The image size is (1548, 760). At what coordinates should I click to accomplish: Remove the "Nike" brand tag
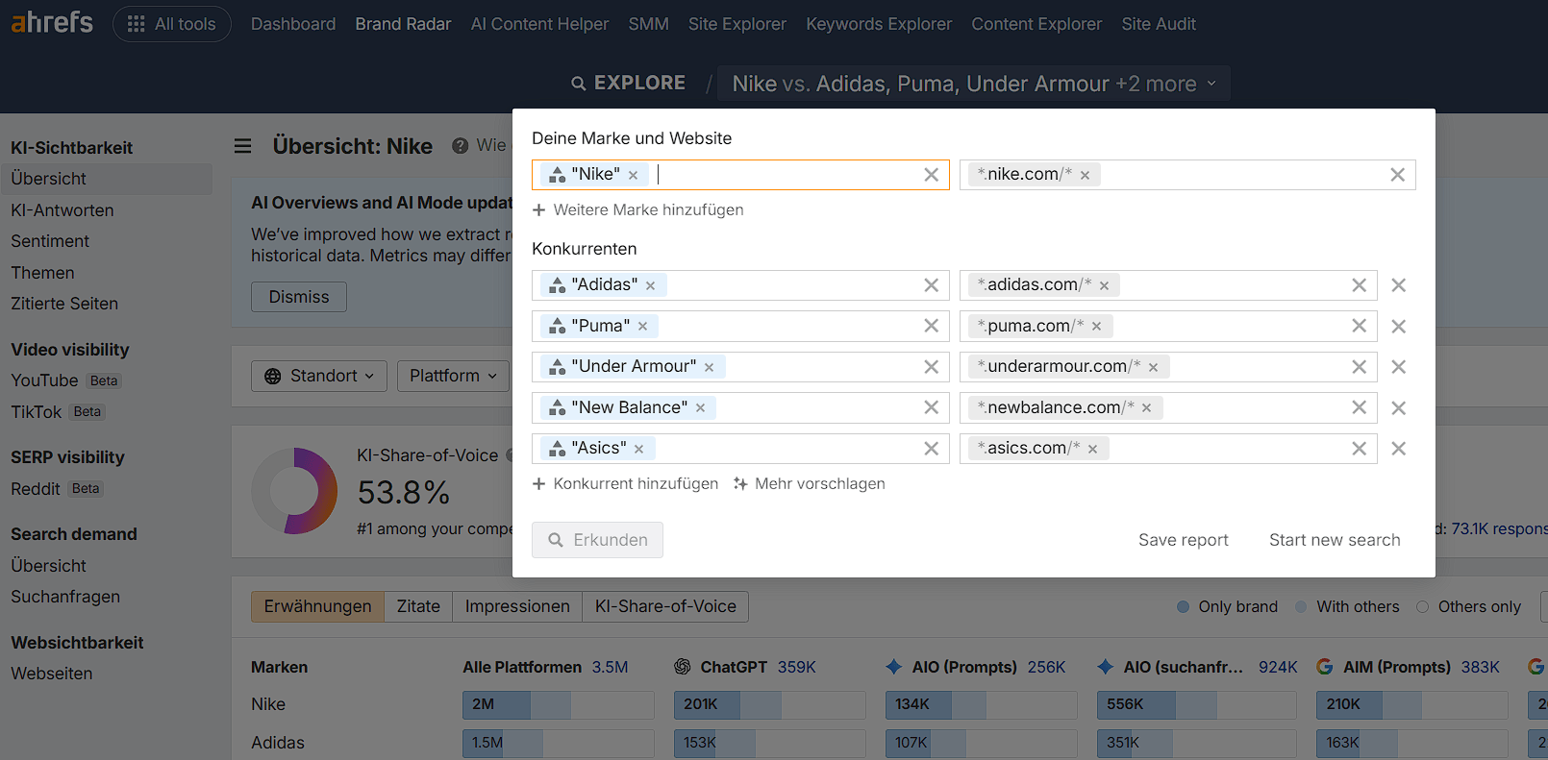coord(633,175)
